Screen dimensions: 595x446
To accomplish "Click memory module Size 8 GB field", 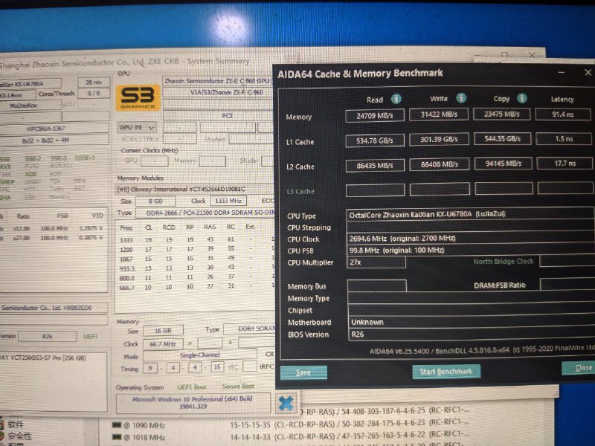I will pos(155,201).
